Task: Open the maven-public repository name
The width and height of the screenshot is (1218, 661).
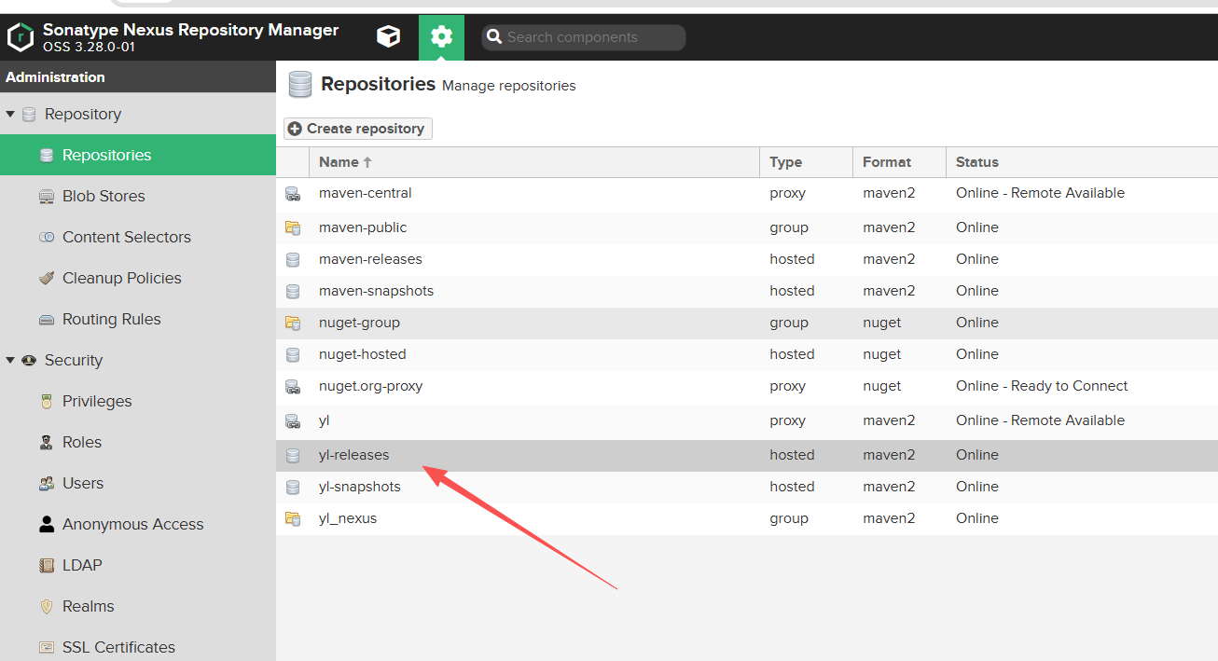Action: point(363,227)
